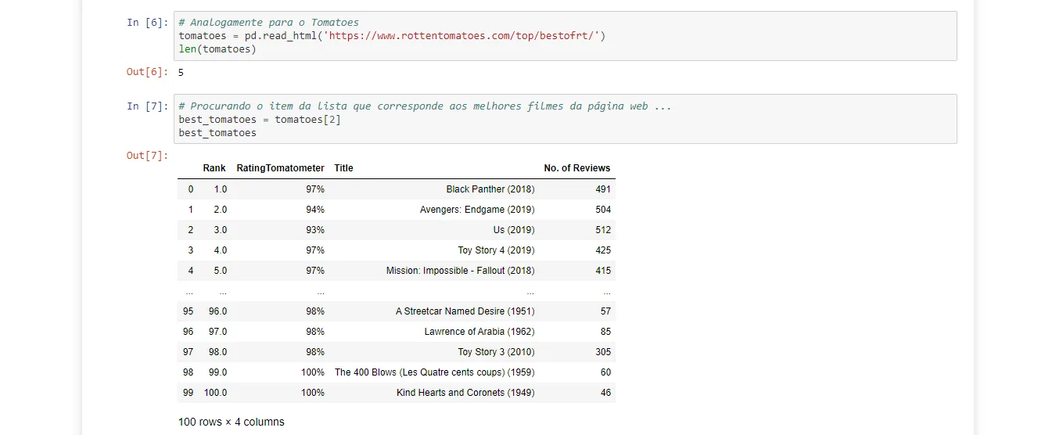This screenshot has height=435, width=1045.
Task: Click the Out[6] output prompt
Action: coord(147,72)
